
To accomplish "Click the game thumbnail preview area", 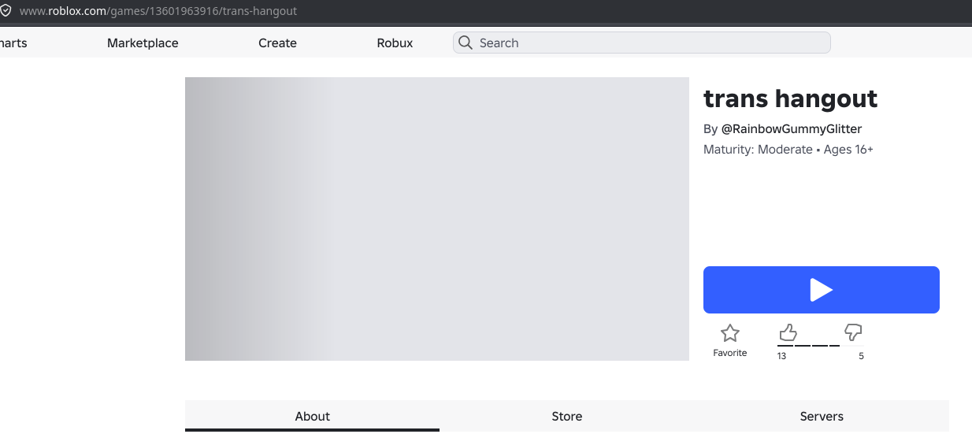I will pyautogui.click(x=437, y=219).
